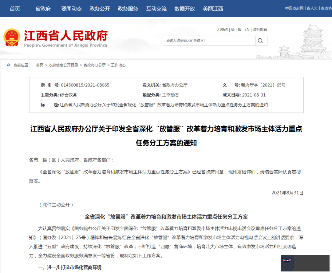Click heading 一、进一步打造市场化营商环境
The image size is (332, 273).
point(70,267)
